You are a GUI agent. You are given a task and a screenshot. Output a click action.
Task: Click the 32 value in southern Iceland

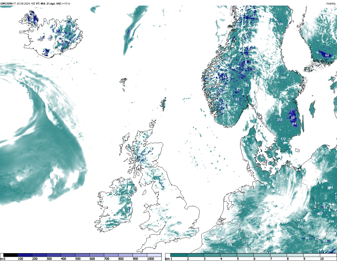[47, 54]
